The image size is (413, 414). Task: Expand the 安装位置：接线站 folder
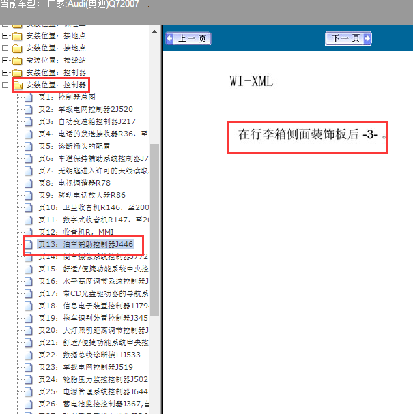pyautogui.click(x=5, y=60)
